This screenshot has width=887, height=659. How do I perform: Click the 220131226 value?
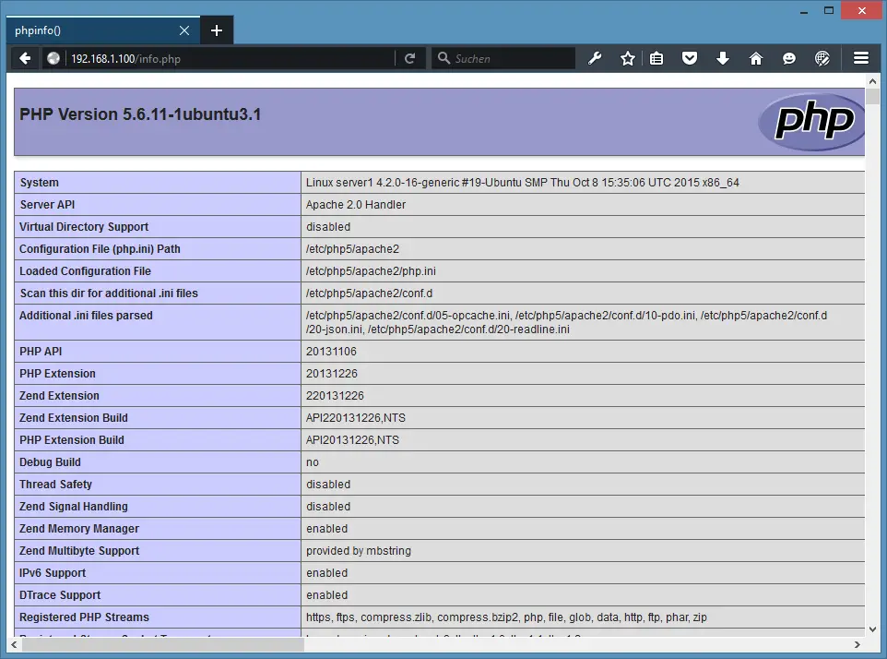coord(335,395)
